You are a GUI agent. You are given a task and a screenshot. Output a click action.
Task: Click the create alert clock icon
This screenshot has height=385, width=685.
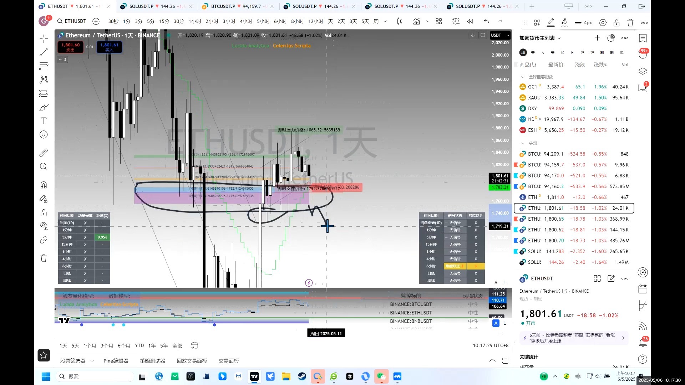456,21
